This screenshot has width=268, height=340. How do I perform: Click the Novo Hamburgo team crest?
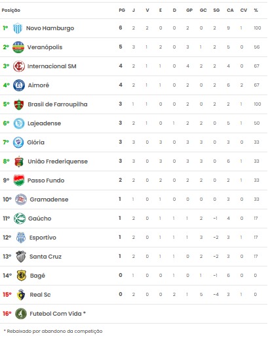[18, 28]
